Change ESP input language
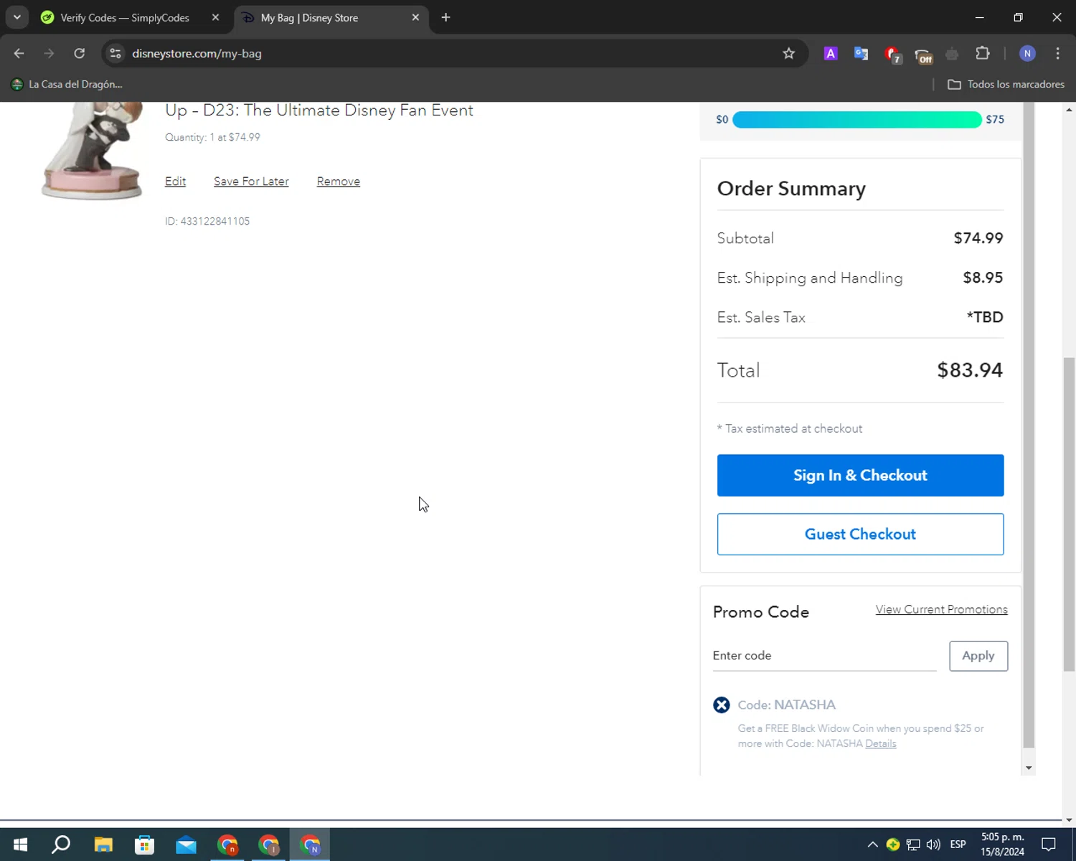Screen dimensions: 1076x861 pyautogui.click(x=958, y=844)
